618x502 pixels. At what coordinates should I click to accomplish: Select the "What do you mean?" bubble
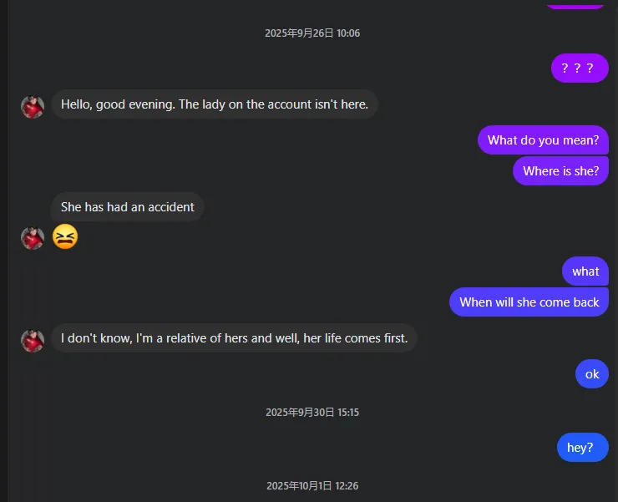click(543, 140)
